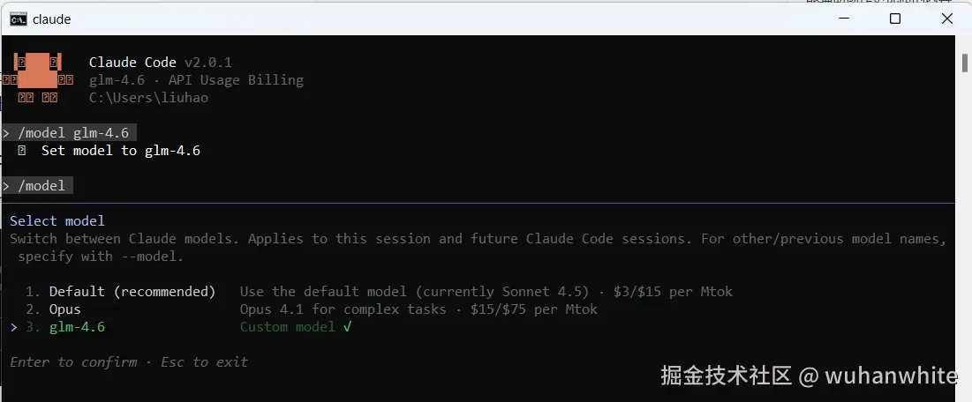
Task: Select the Default (recommended) model option
Action: [x=132, y=292]
